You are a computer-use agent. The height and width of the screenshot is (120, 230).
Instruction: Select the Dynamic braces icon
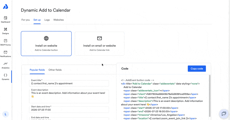[5, 75]
